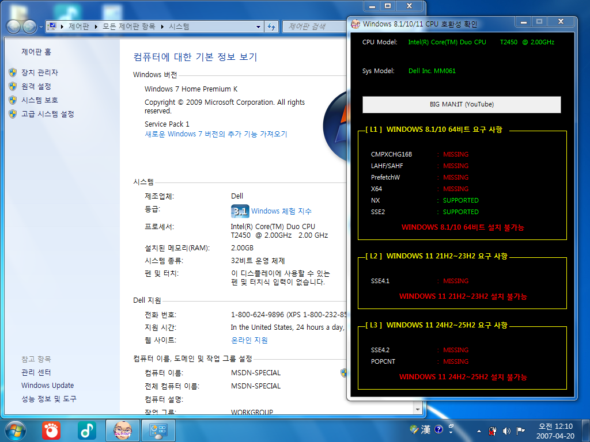This screenshot has height=442, width=590.
Task: Click the address bar refresh button
Action: point(271,26)
